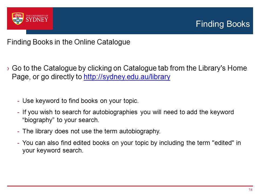
Task: Open the sydney.edu.au/library hyperlink
Action: (x=127, y=77)
